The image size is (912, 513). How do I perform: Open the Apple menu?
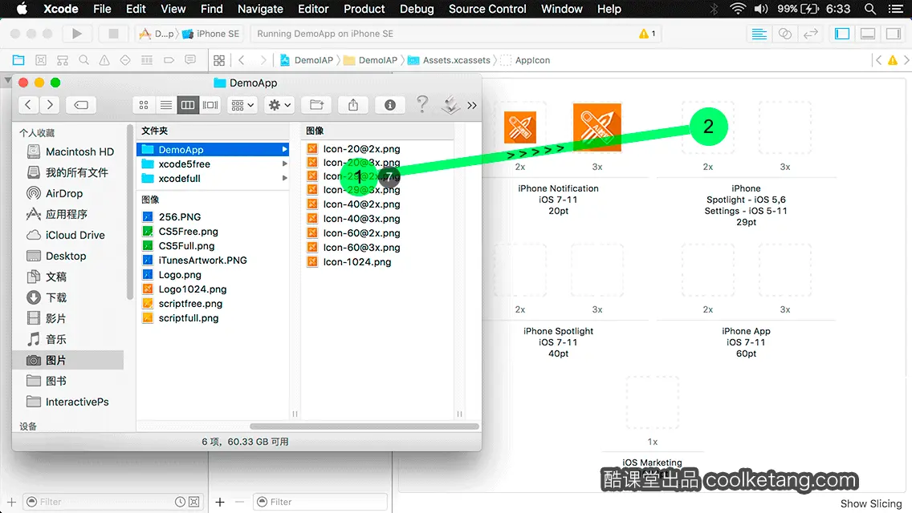pyautogui.click(x=22, y=9)
